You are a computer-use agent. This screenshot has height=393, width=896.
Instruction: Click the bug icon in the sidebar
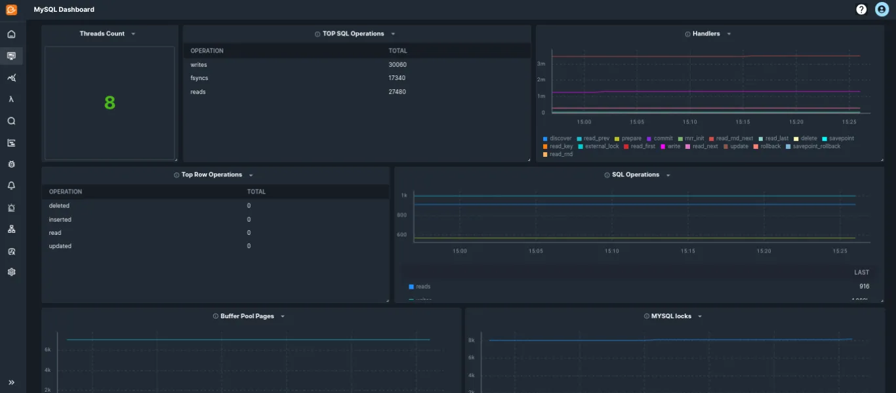pos(11,164)
